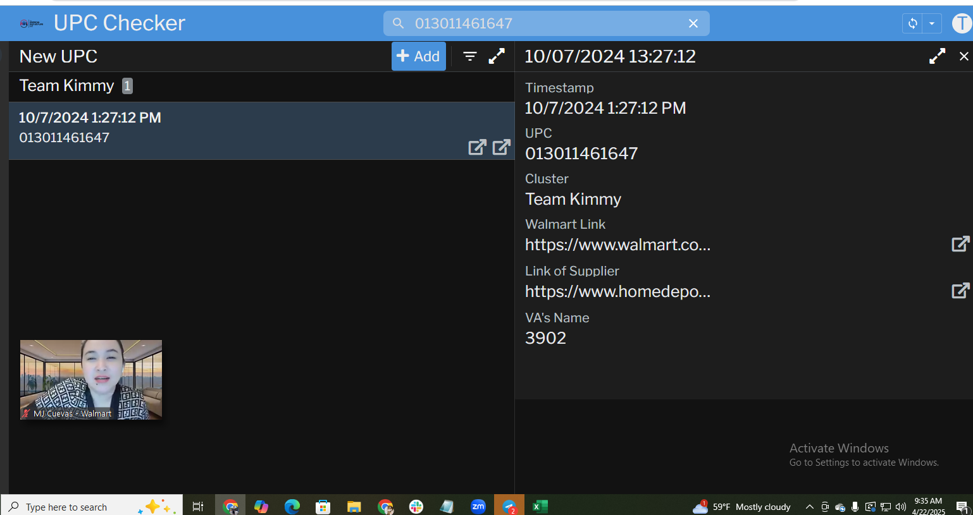Collapse the Team Kimmy group header
The width and height of the screenshot is (973, 515).
(66, 86)
